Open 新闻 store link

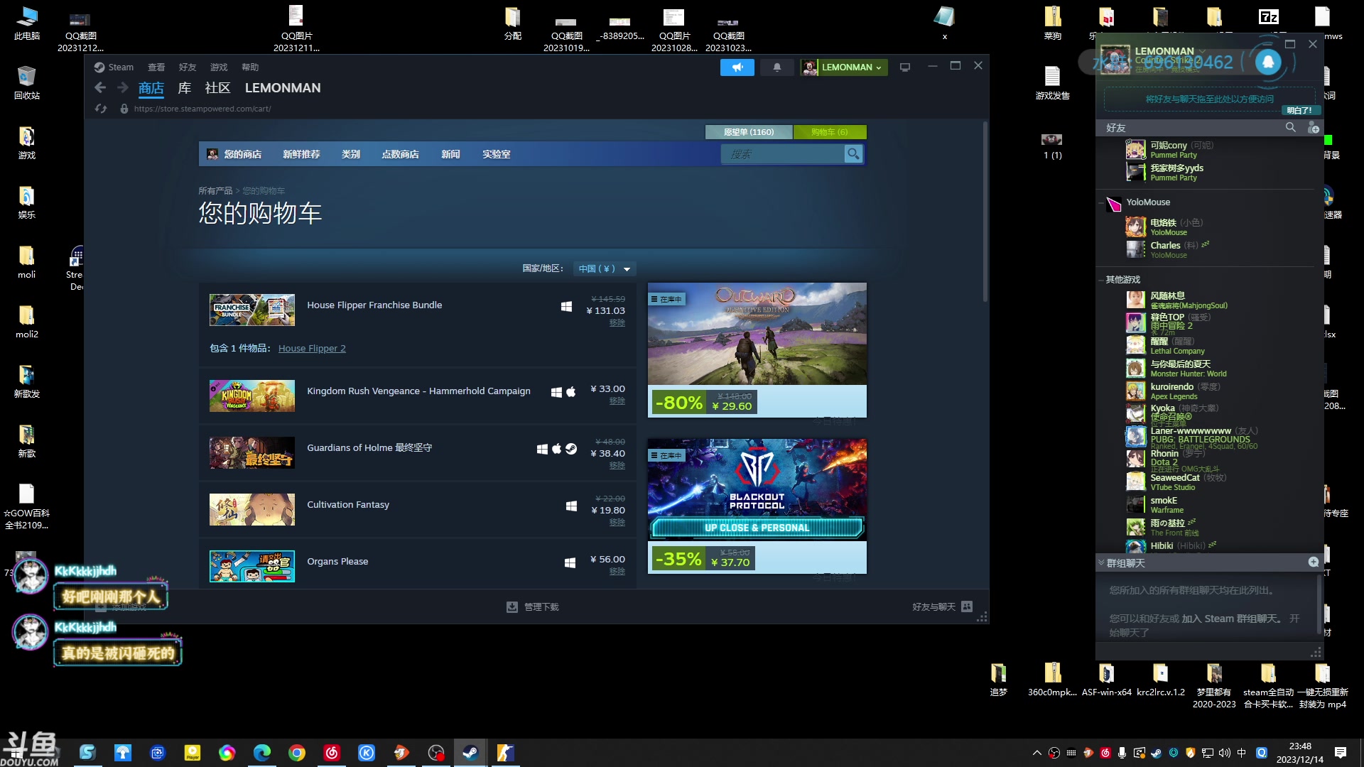[450, 154]
